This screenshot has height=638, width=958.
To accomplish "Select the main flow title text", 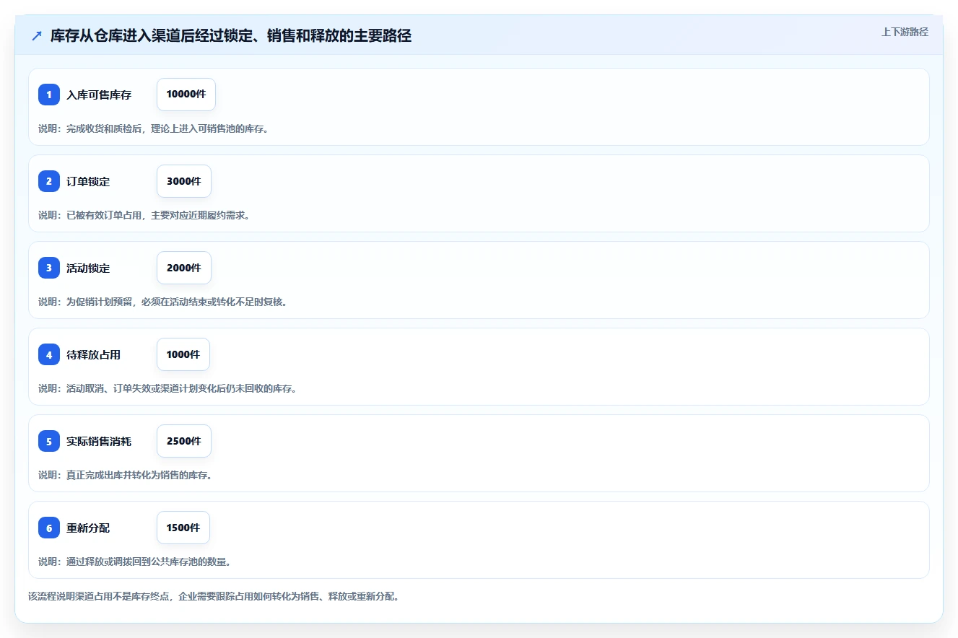I will [231, 35].
